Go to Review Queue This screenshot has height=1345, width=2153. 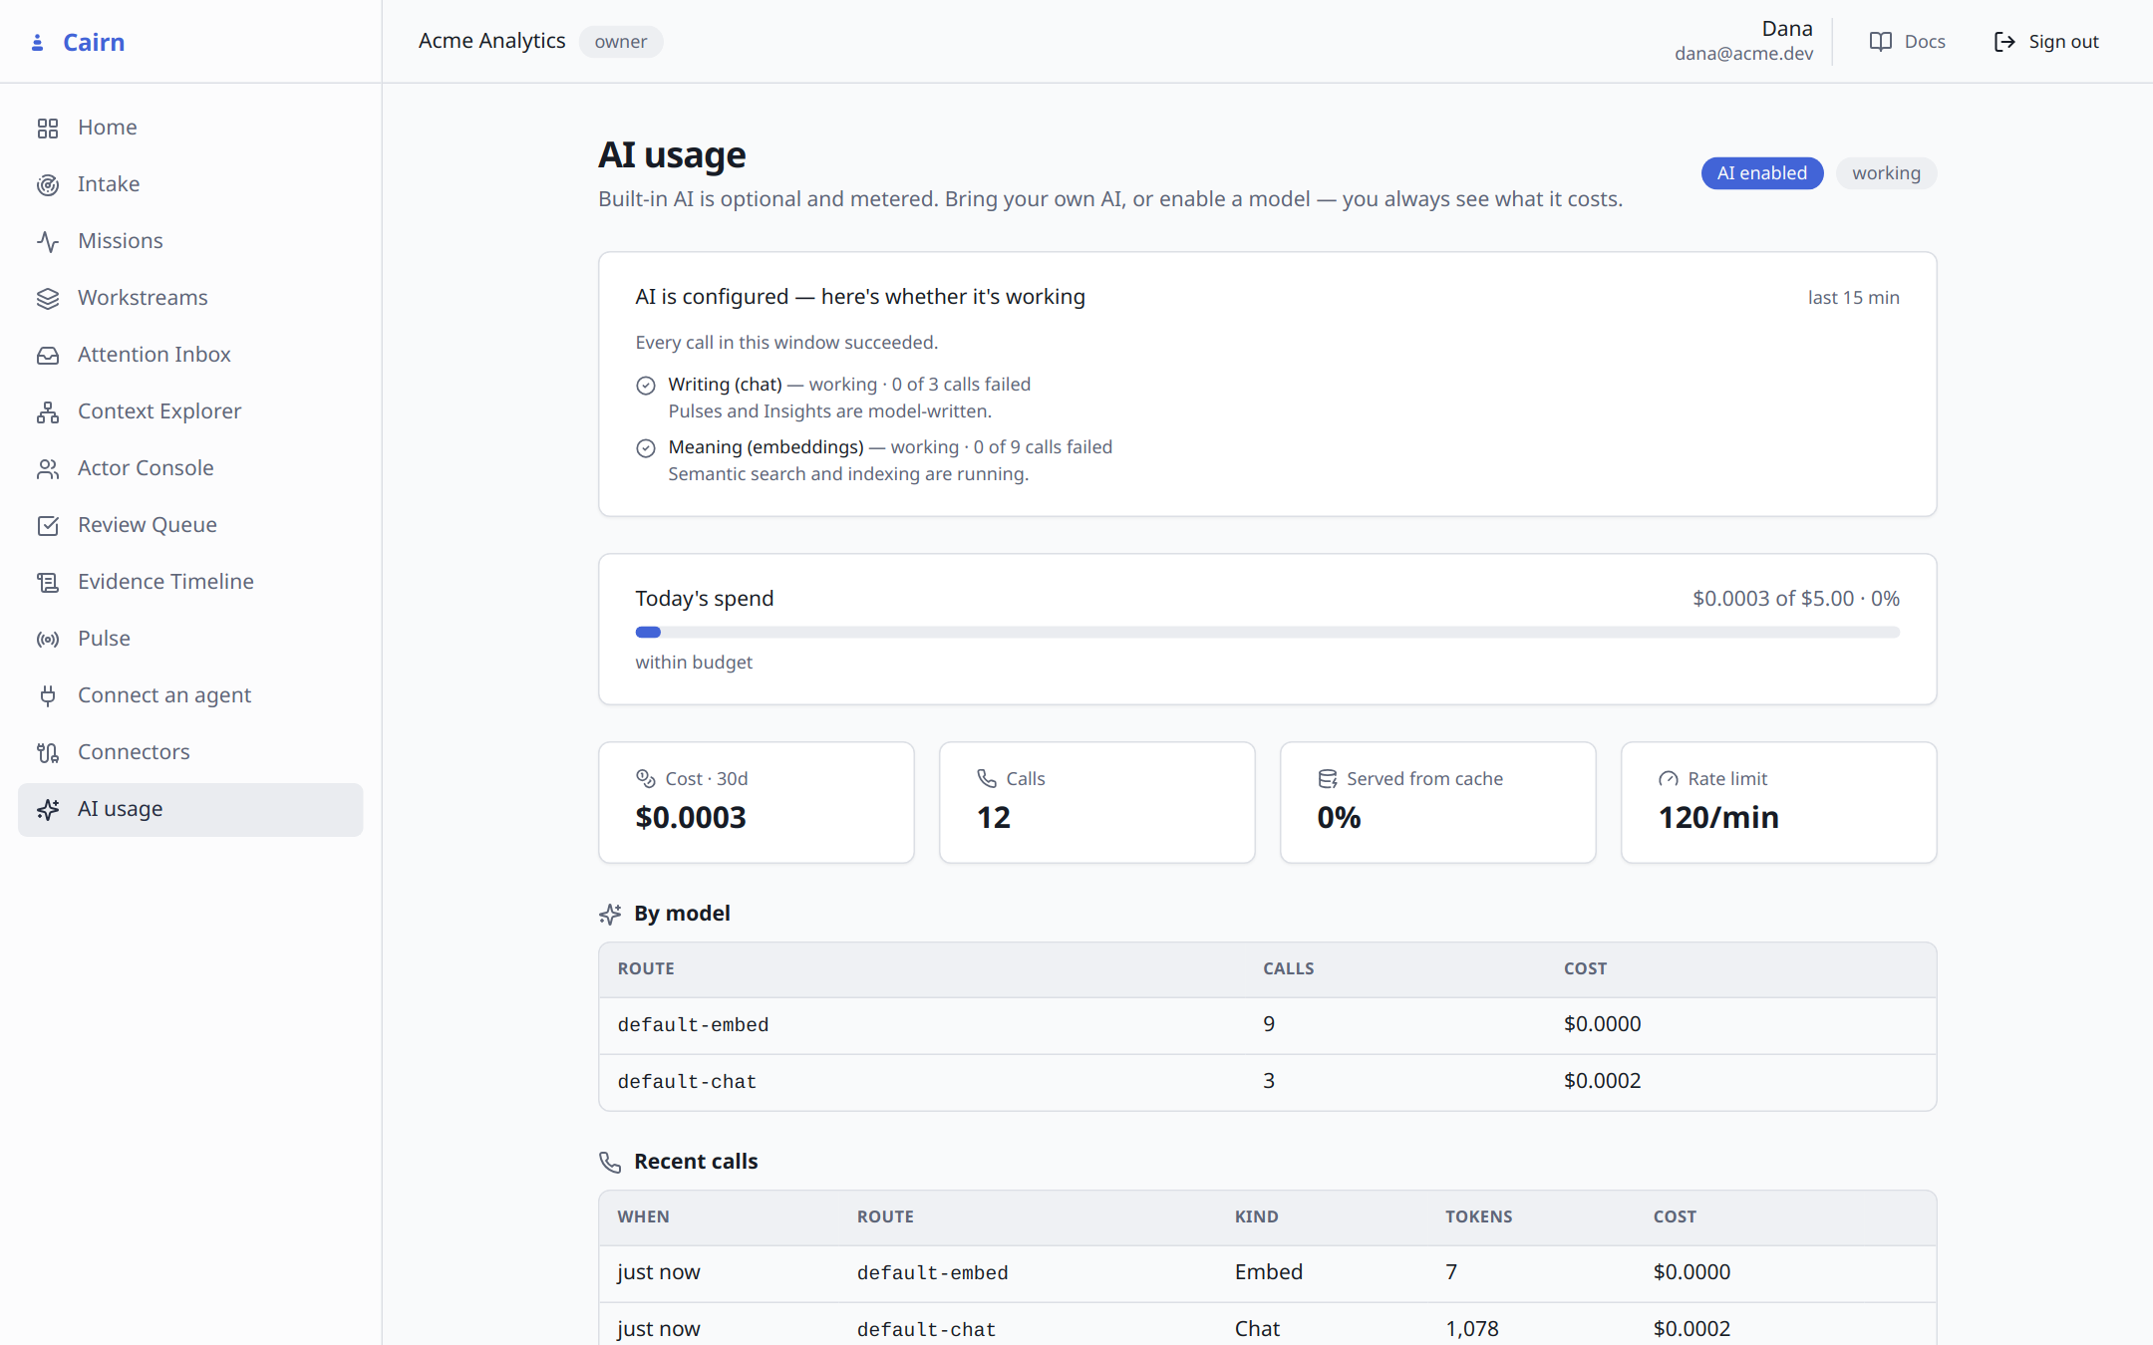tap(190, 525)
